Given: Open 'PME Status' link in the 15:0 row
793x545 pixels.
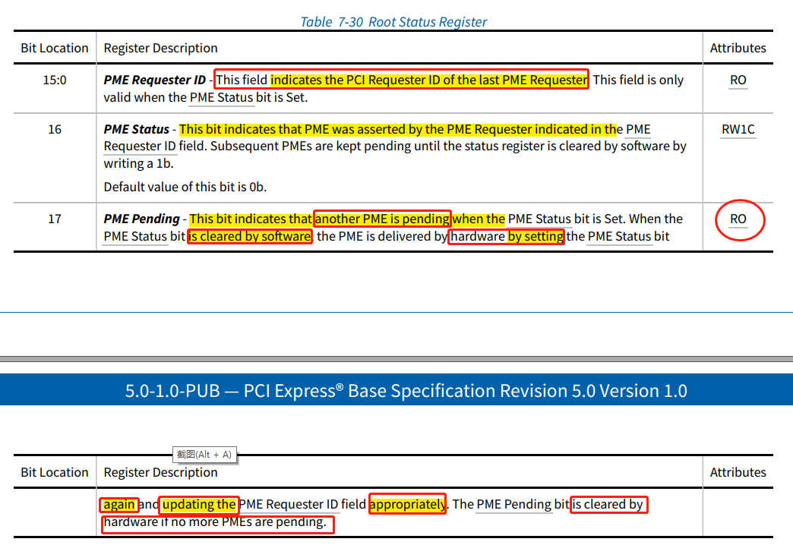Looking at the screenshot, I should point(222,97).
